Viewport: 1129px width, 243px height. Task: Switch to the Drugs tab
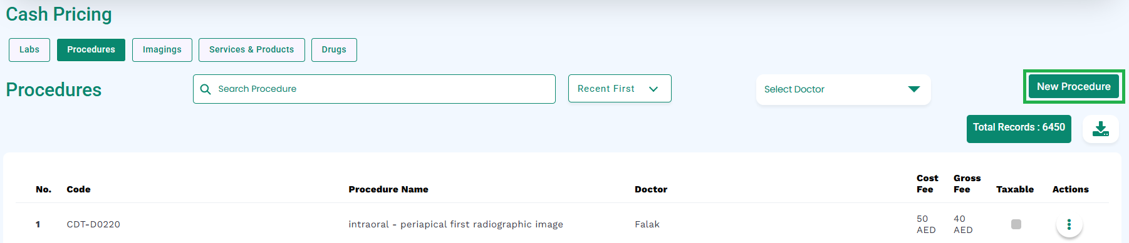334,50
